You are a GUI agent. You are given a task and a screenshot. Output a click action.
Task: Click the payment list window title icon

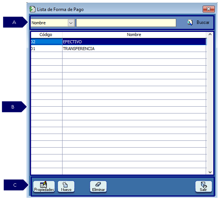[32, 9]
